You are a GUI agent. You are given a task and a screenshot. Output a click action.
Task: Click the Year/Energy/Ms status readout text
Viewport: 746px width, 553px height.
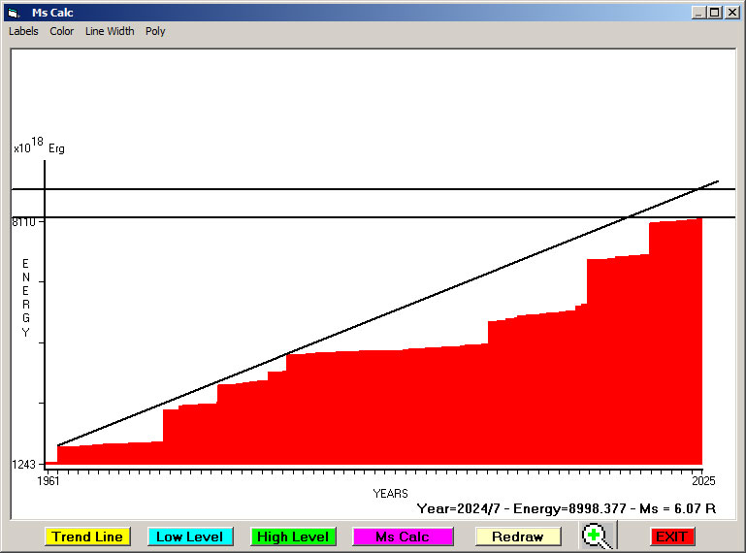pyautogui.click(x=567, y=507)
